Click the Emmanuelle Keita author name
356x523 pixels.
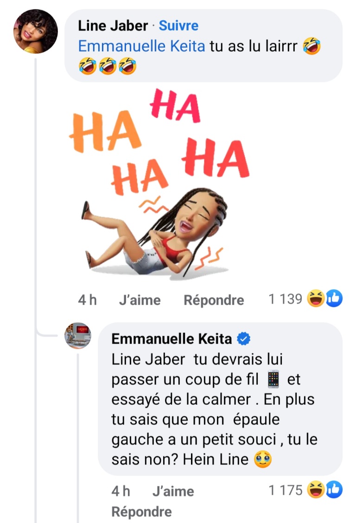[x=172, y=338]
